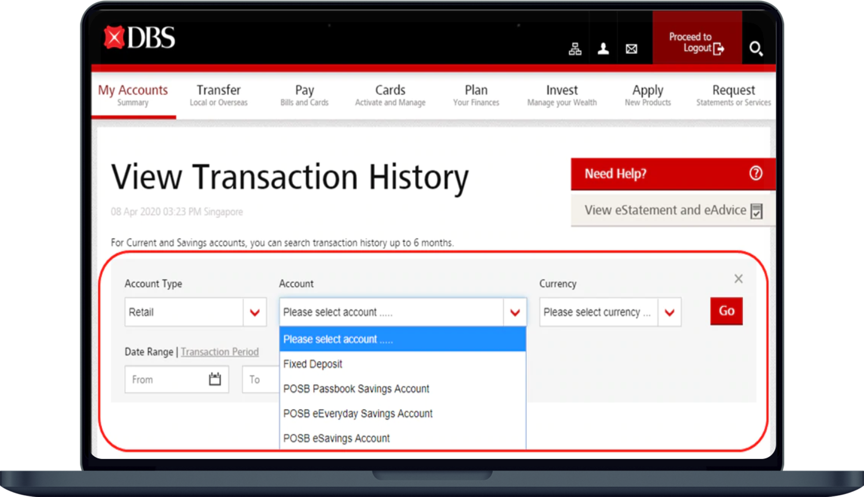The height and width of the screenshot is (497, 864).
Task: Click the question mark help icon
Action: point(756,173)
